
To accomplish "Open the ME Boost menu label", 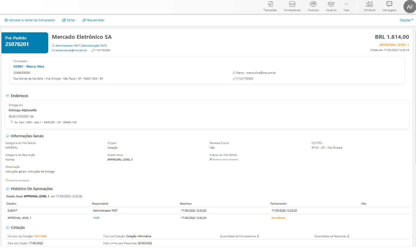I will coord(370,10).
